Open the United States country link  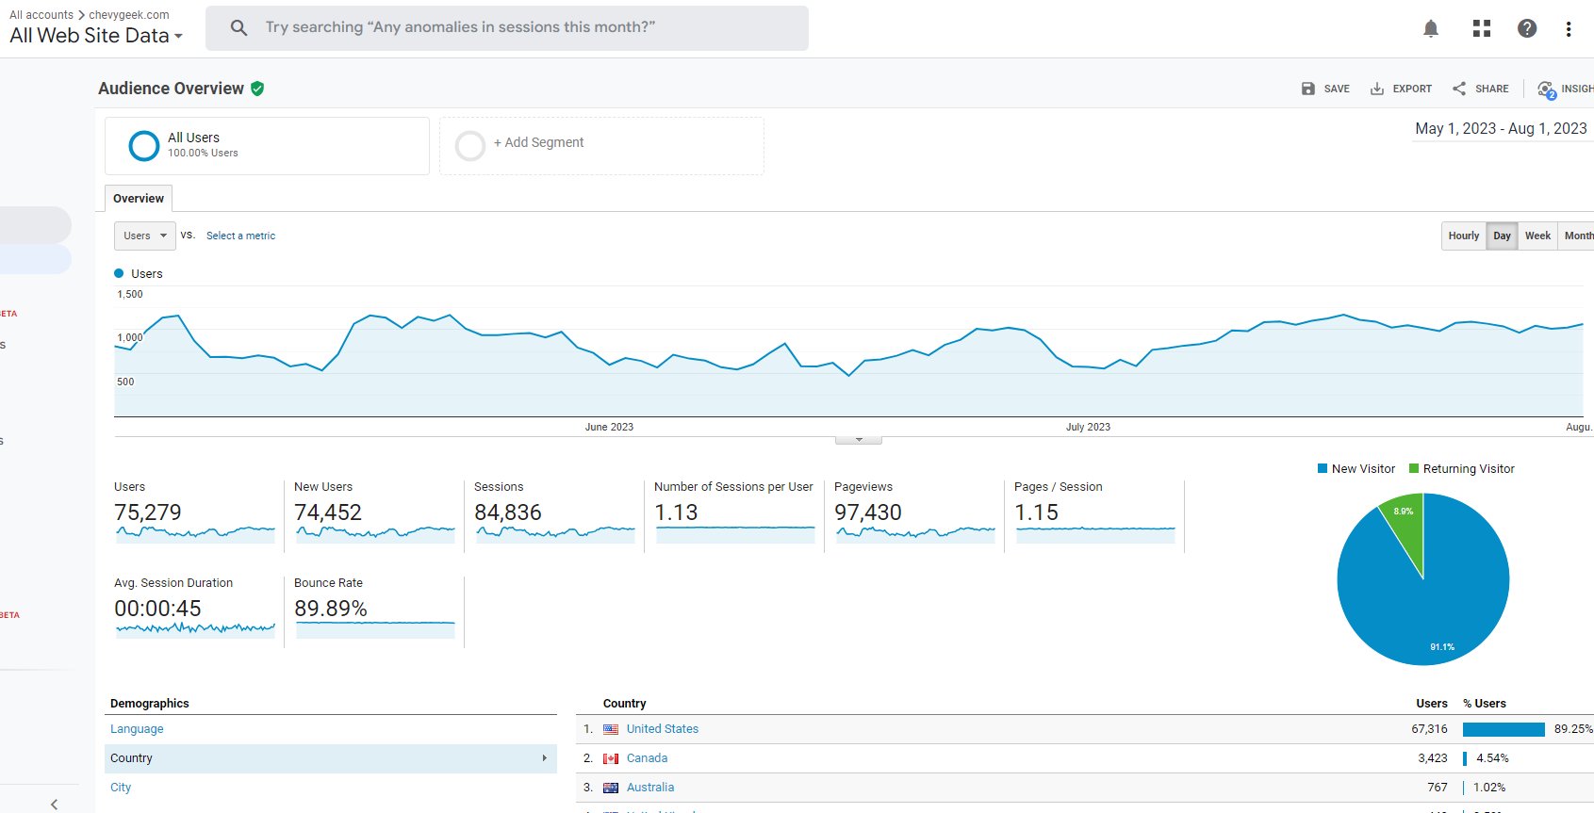pyautogui.click(x=662, y=729)
